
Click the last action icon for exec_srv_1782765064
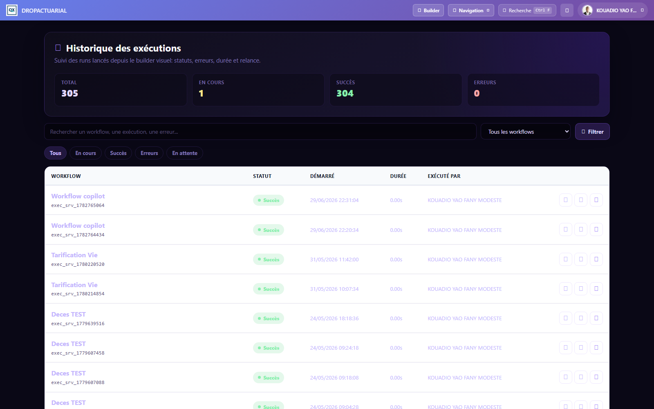coord(596,200)
